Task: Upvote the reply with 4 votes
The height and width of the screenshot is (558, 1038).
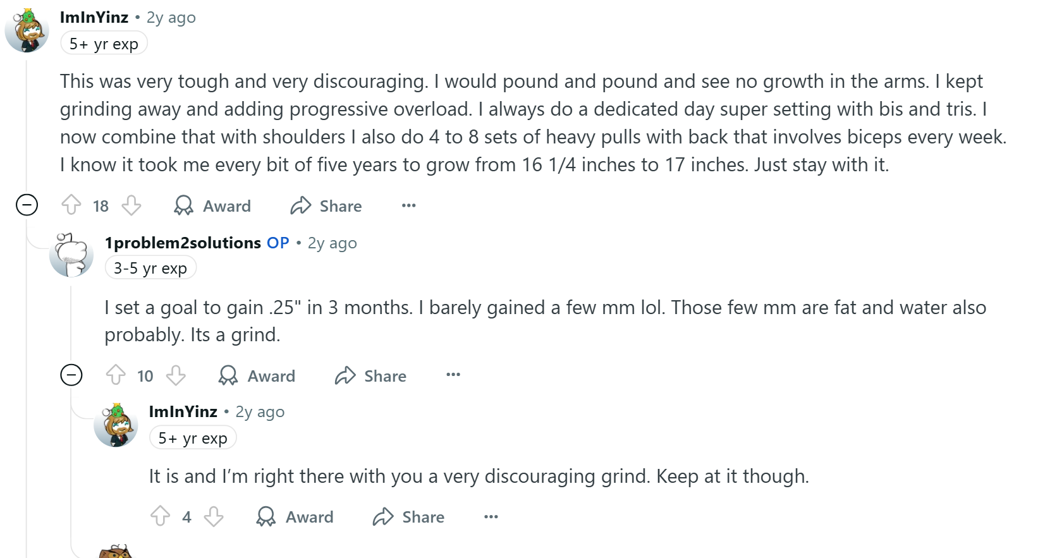Action: click(160, 516)
